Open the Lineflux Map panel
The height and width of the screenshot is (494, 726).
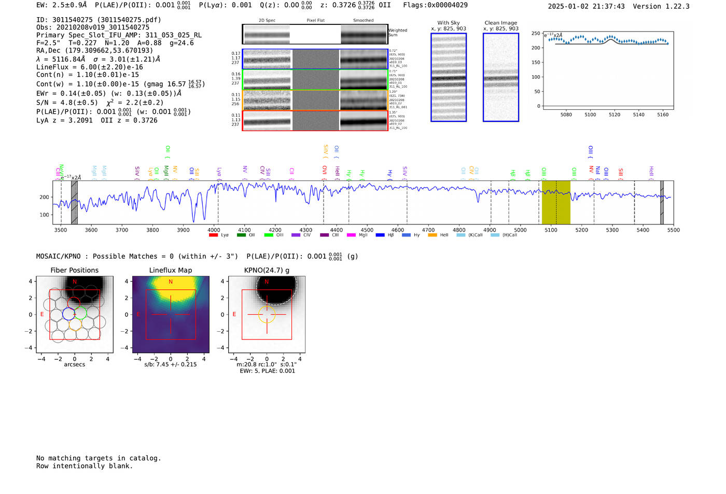point(171,314)
